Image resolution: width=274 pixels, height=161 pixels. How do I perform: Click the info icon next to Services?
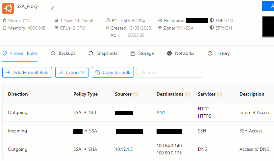coord(219,94)
